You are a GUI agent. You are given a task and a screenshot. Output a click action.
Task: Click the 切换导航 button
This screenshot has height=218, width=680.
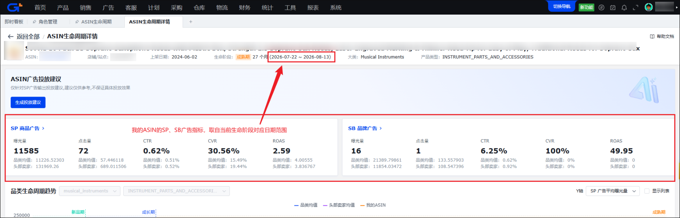pyautogui.click(x=562, y=6)
